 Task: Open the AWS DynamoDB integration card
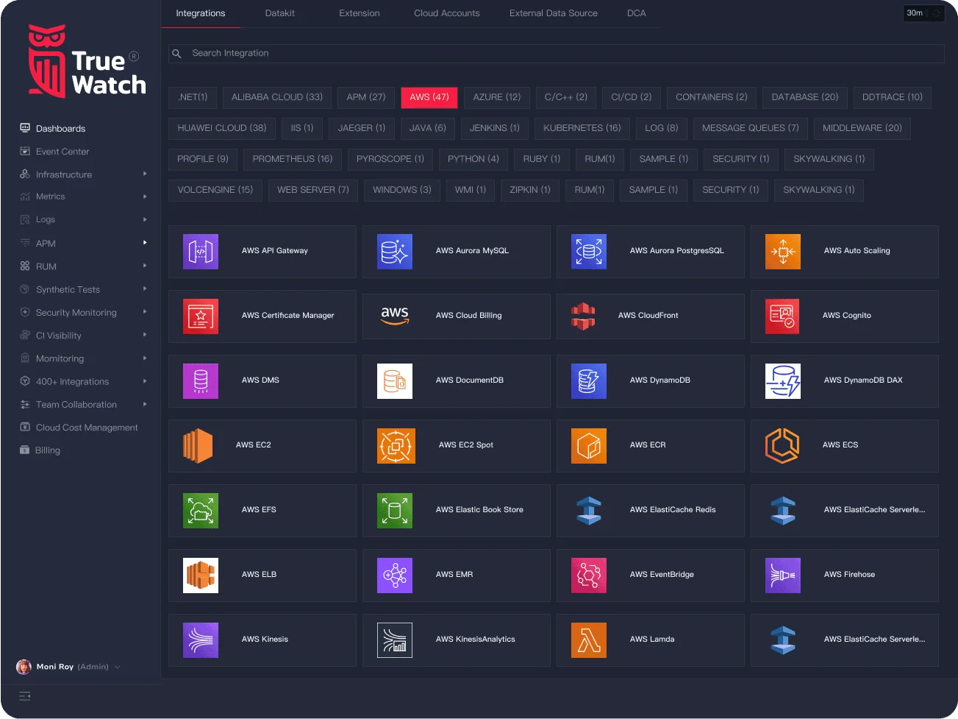(x=651, y=381)
